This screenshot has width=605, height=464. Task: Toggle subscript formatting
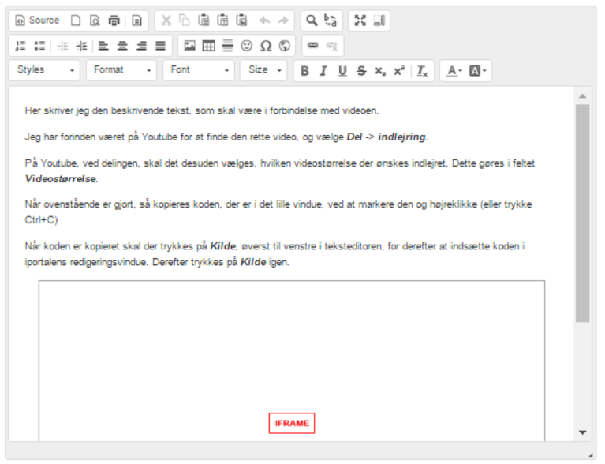(x=380, y=71)
